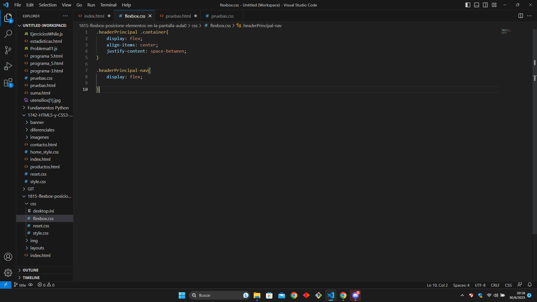The height and width of the screenshot is (302, 537).
Task: Split the editor right
Action: pyautogui.click(x=520, y=16)
